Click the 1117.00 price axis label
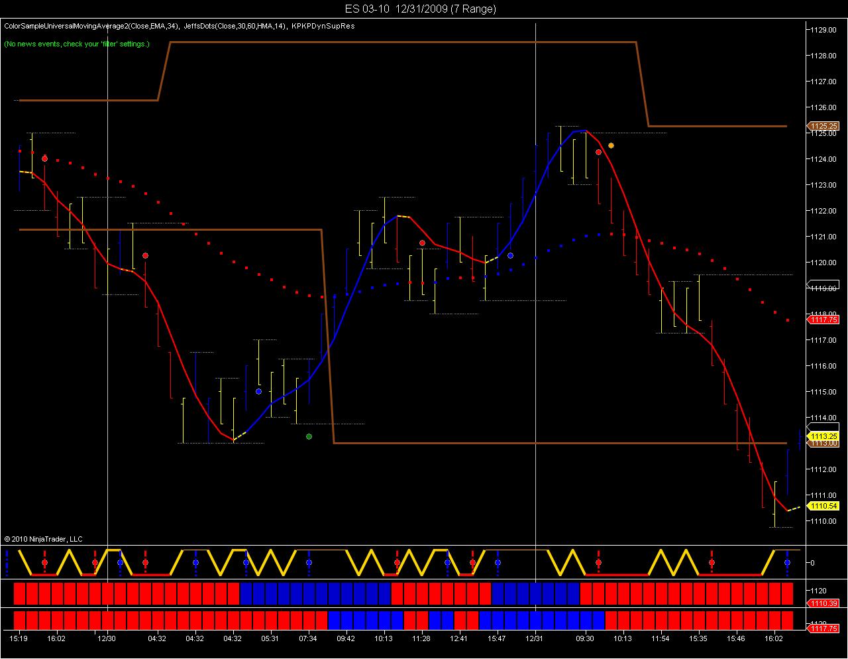 point(824,340)
